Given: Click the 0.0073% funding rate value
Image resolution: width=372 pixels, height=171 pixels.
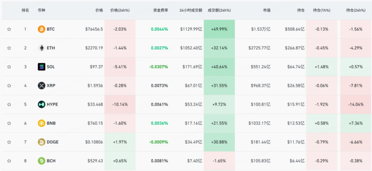Looking at the screenshot, I should [x=159, y=86].
